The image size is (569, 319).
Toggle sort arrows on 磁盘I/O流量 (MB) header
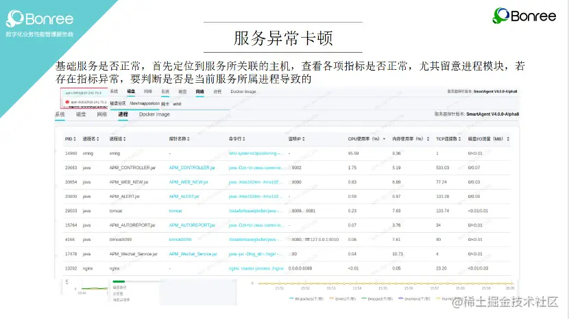[508, 139]
